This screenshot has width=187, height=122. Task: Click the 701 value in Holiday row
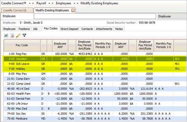(177, 69)
